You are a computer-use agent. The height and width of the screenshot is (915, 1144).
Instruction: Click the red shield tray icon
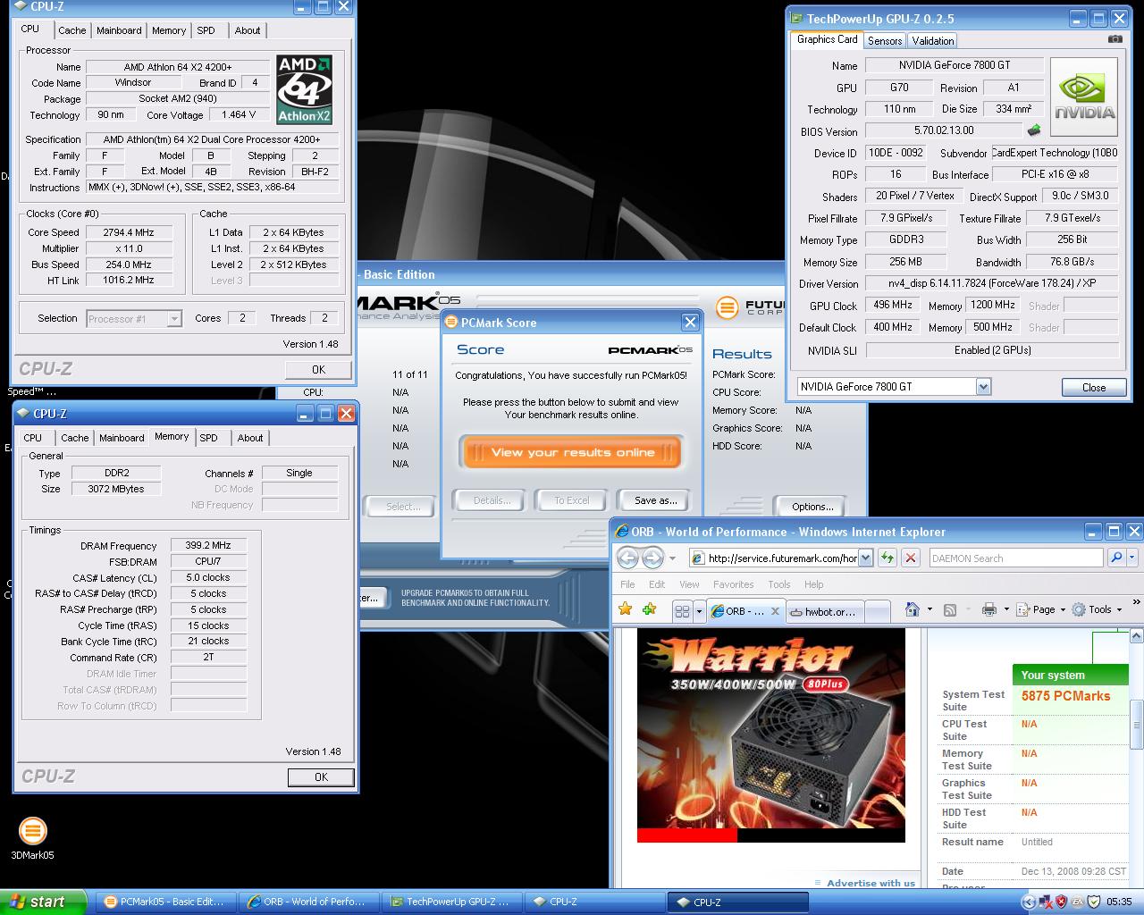coord(1061,902)
